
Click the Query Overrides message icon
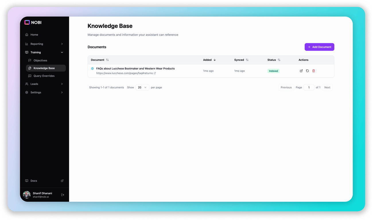(30, 76)
